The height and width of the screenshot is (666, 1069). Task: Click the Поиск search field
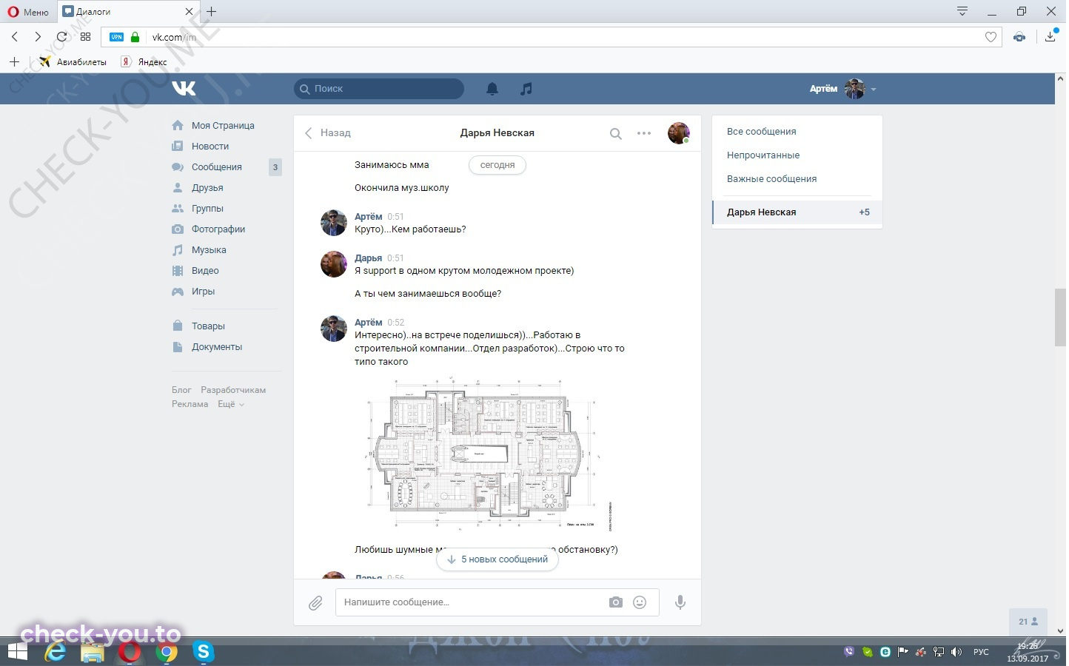379,89
